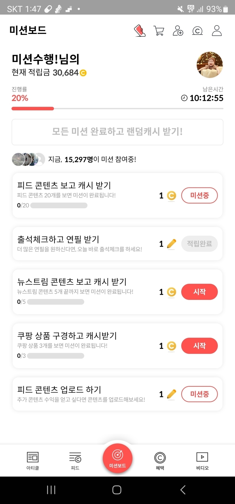235x504 pixels.
Task: Open the cash coin icon in header
Action: click(x=197, y=31)
